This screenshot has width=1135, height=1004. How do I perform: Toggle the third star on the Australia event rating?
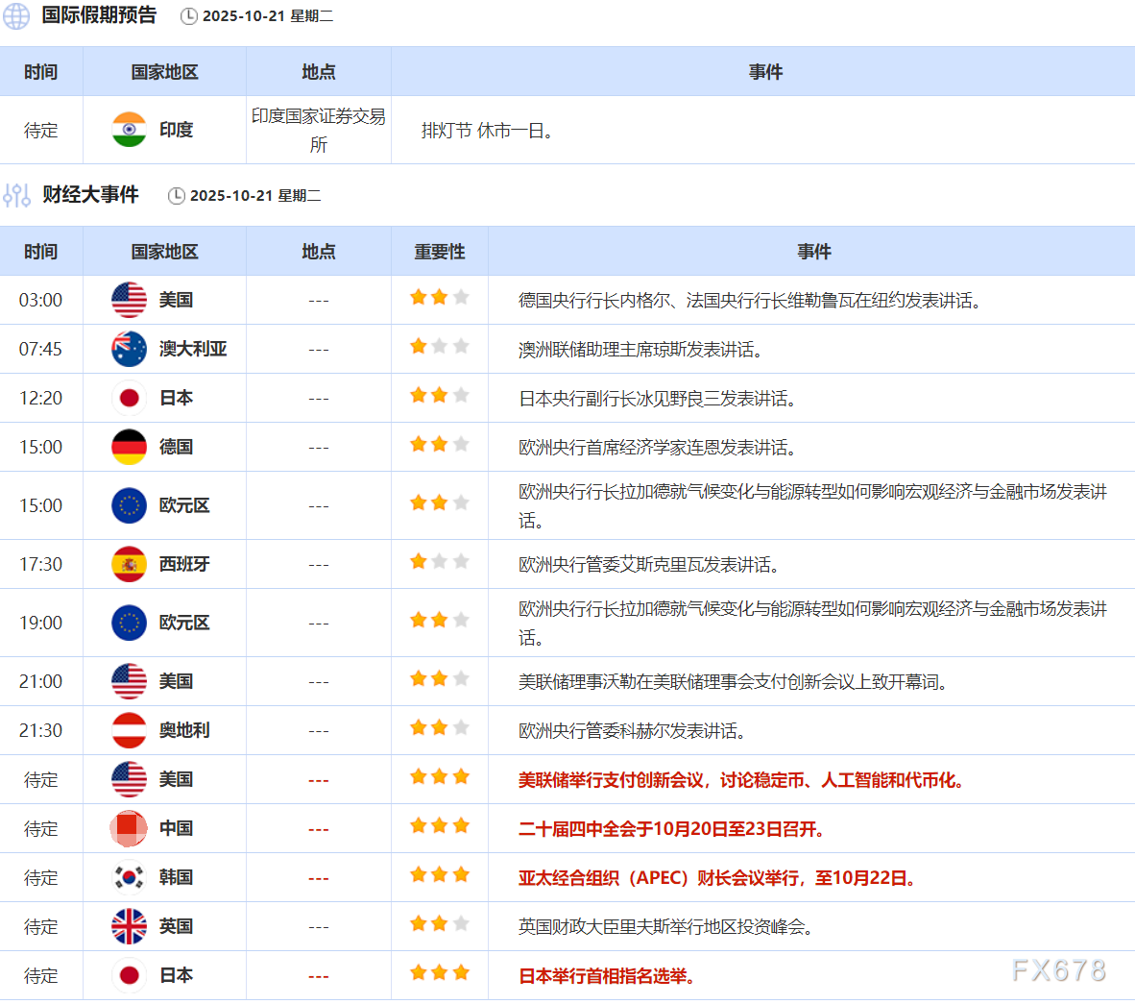461,346
